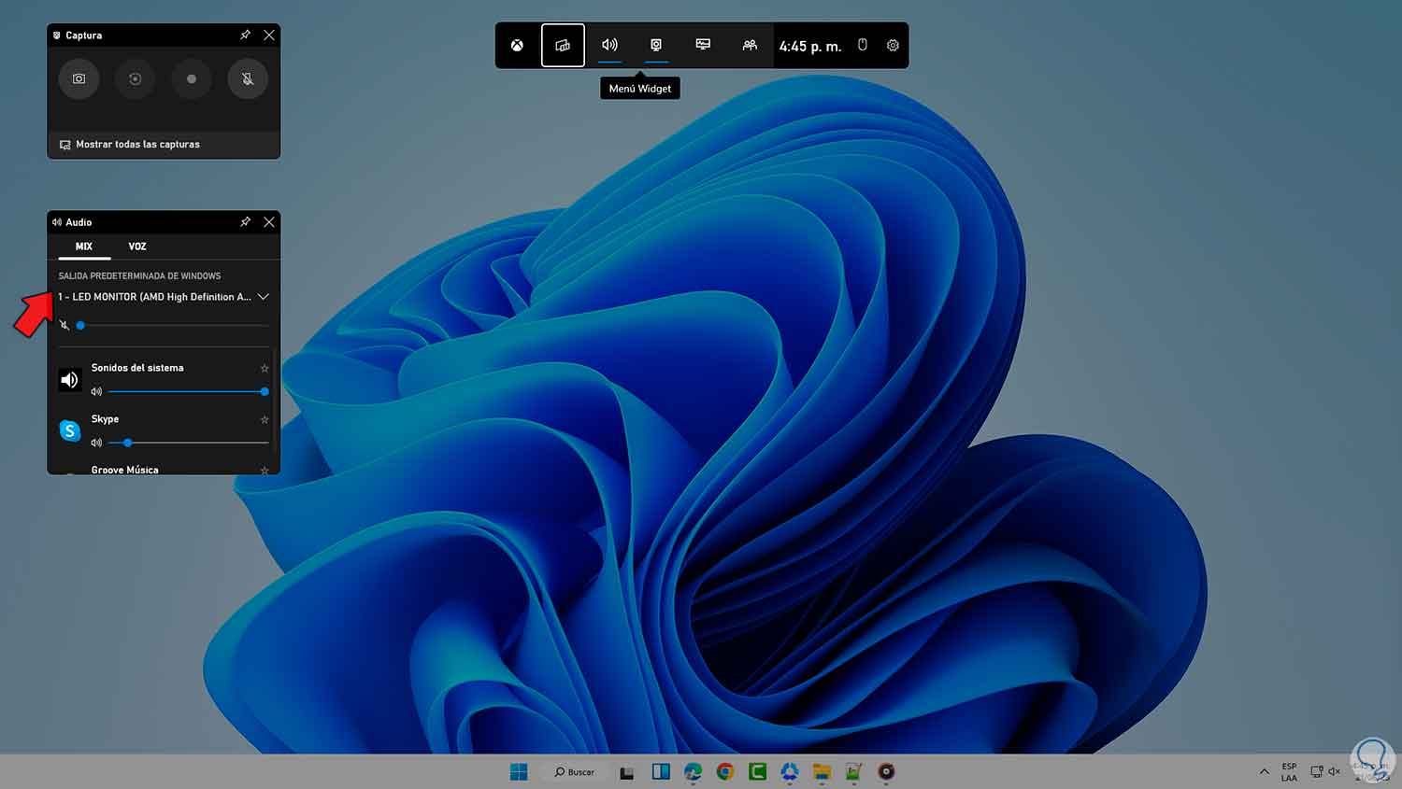Record the last 30 seconds button

coord(135,79)
